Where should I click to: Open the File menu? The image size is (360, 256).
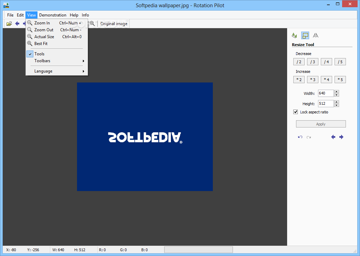tap(10, 15)
